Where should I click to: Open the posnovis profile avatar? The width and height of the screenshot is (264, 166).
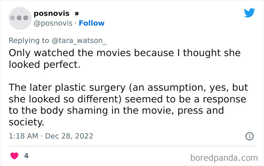pos(19,18)
